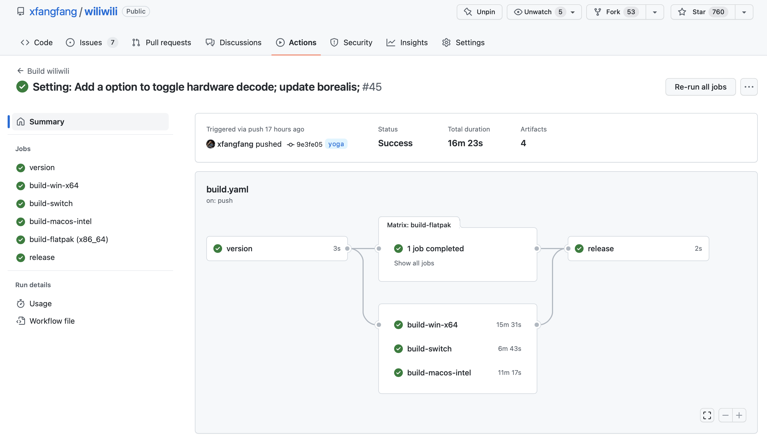The image size is (767, 441).
Task: Click the Matrix: build-flatpak tab label
Action: tap(419, 225)
